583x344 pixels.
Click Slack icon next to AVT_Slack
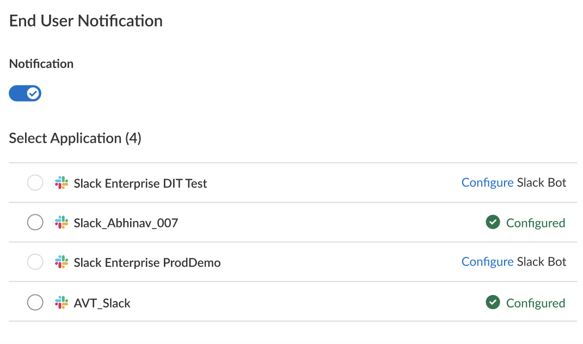tap(62, 303)
